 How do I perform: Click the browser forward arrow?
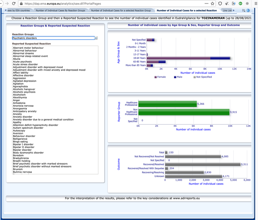click(7, 3)
